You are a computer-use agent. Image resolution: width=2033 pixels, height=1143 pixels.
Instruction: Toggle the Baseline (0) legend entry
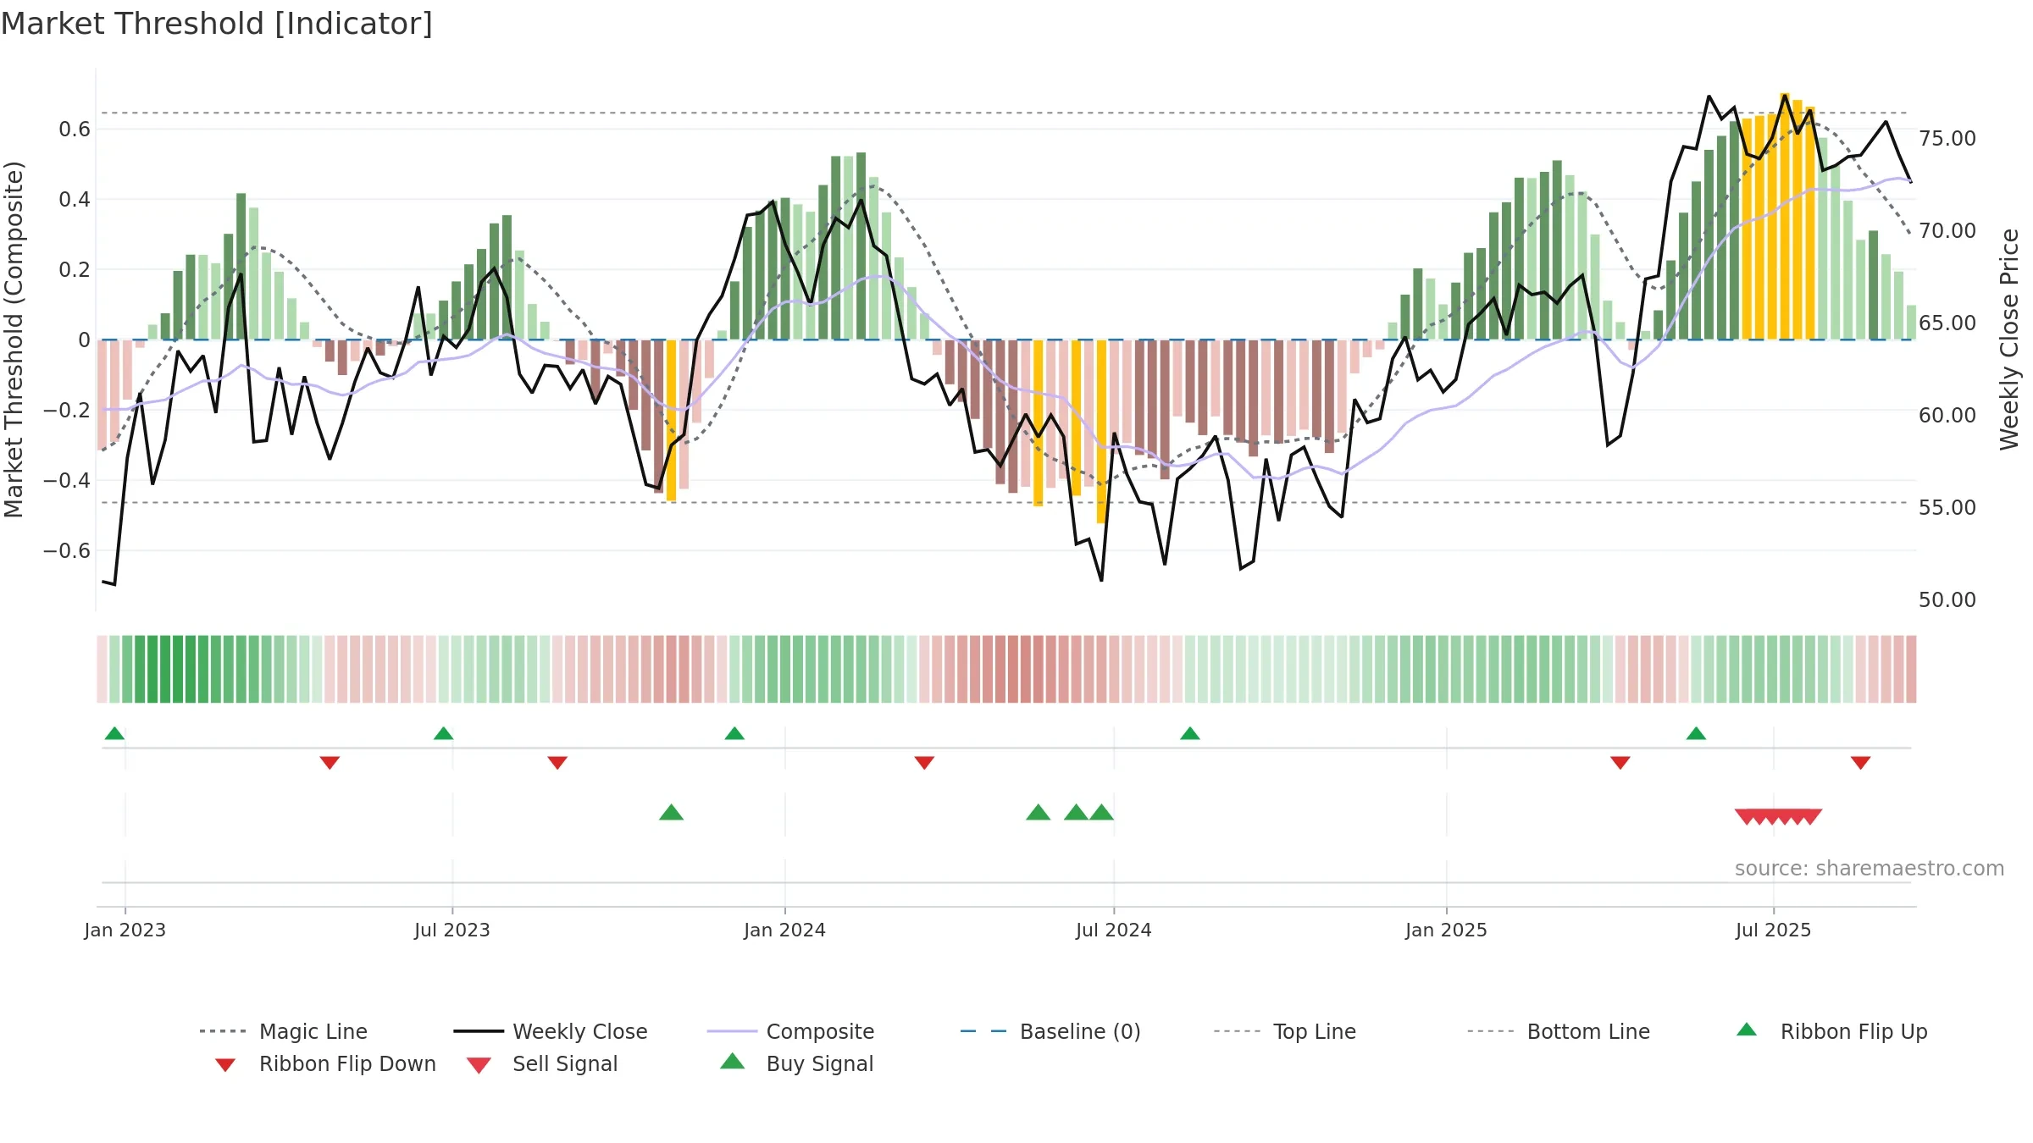1050,1031
